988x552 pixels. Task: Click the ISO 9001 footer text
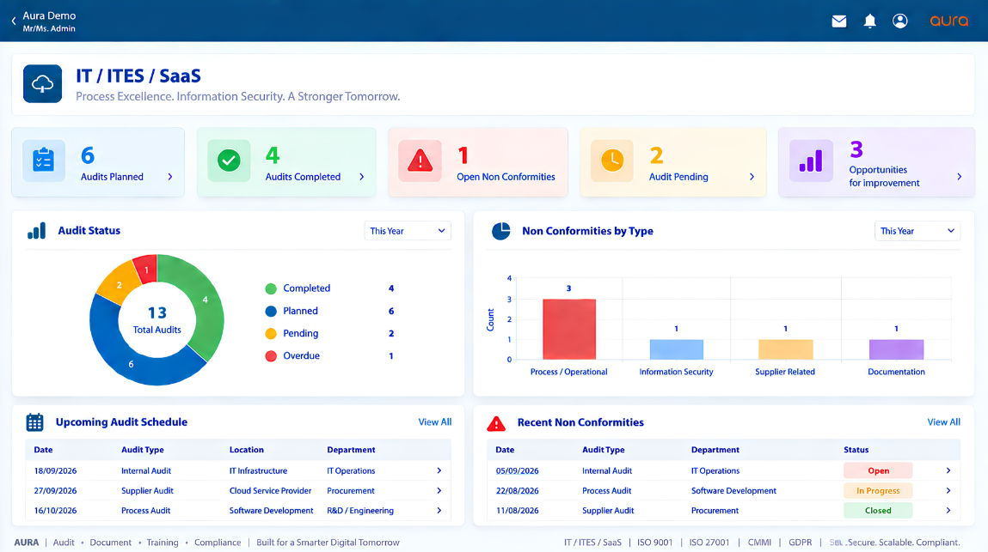(x=654, y=543)
